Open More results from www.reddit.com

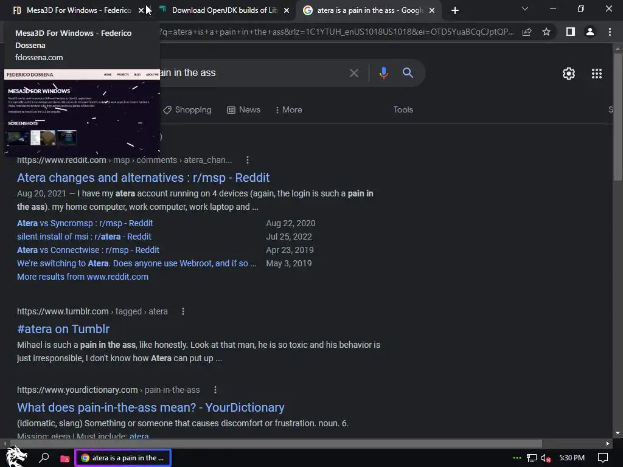[x=83, y=277]
